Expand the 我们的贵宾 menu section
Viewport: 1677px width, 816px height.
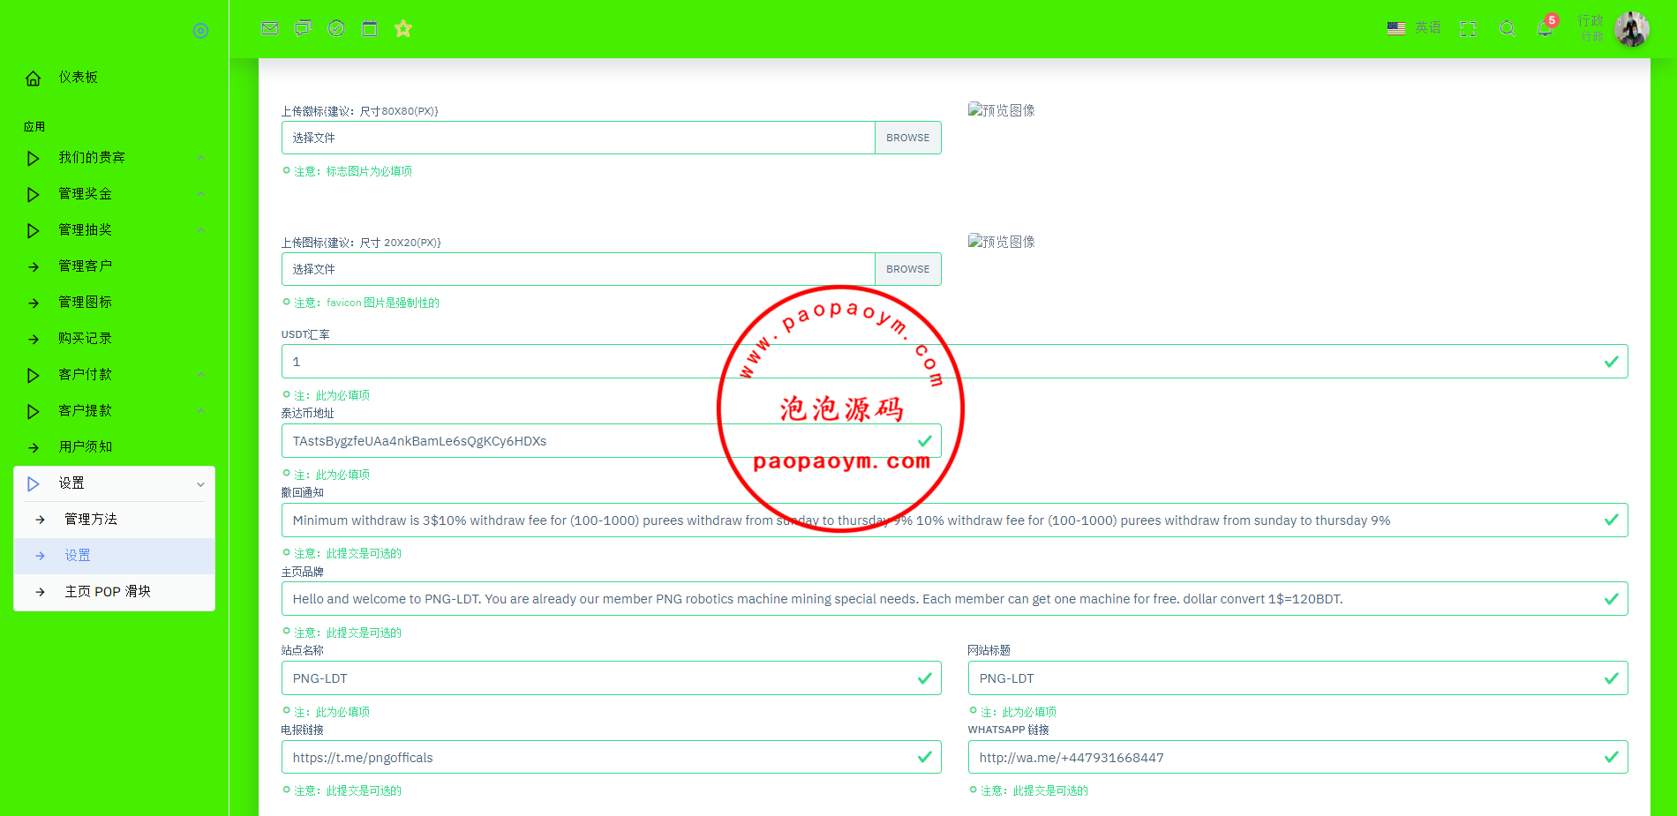[x=92, y=158]
